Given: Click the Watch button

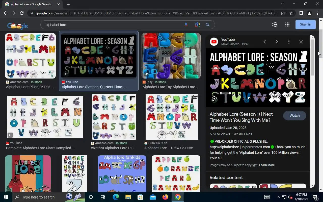Looking at the screenshot, I should pos(294,115).
